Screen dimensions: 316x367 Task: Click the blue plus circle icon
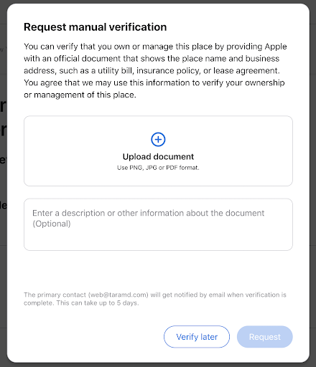158,139
